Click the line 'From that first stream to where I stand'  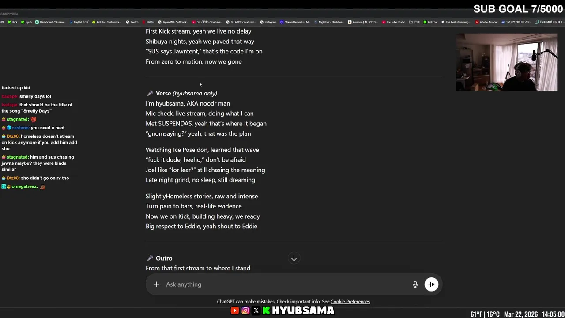pyautogui.click(x=198, y=268)
